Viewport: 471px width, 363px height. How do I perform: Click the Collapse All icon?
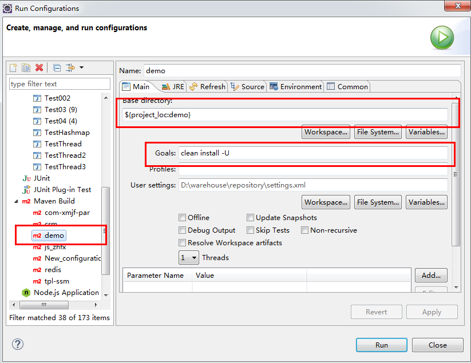pos(57,68)
